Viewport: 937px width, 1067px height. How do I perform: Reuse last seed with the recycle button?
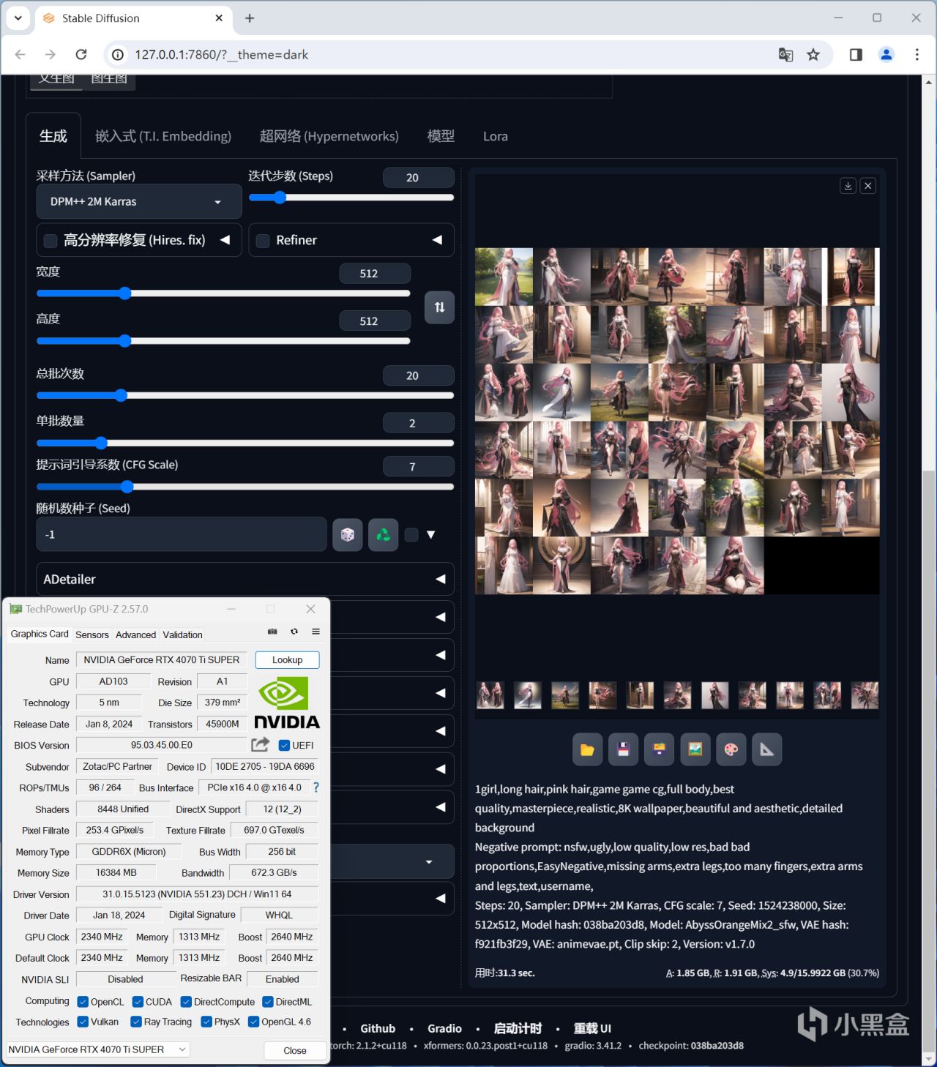coord(384,535)
